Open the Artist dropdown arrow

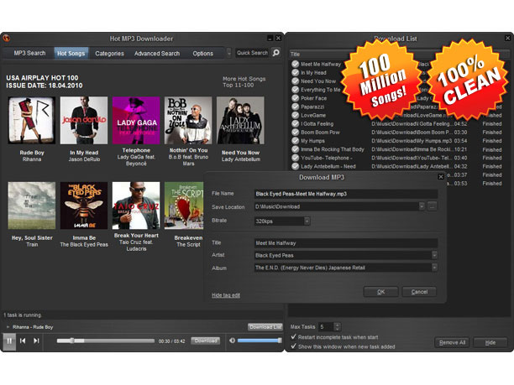click(x=434, y=255)
